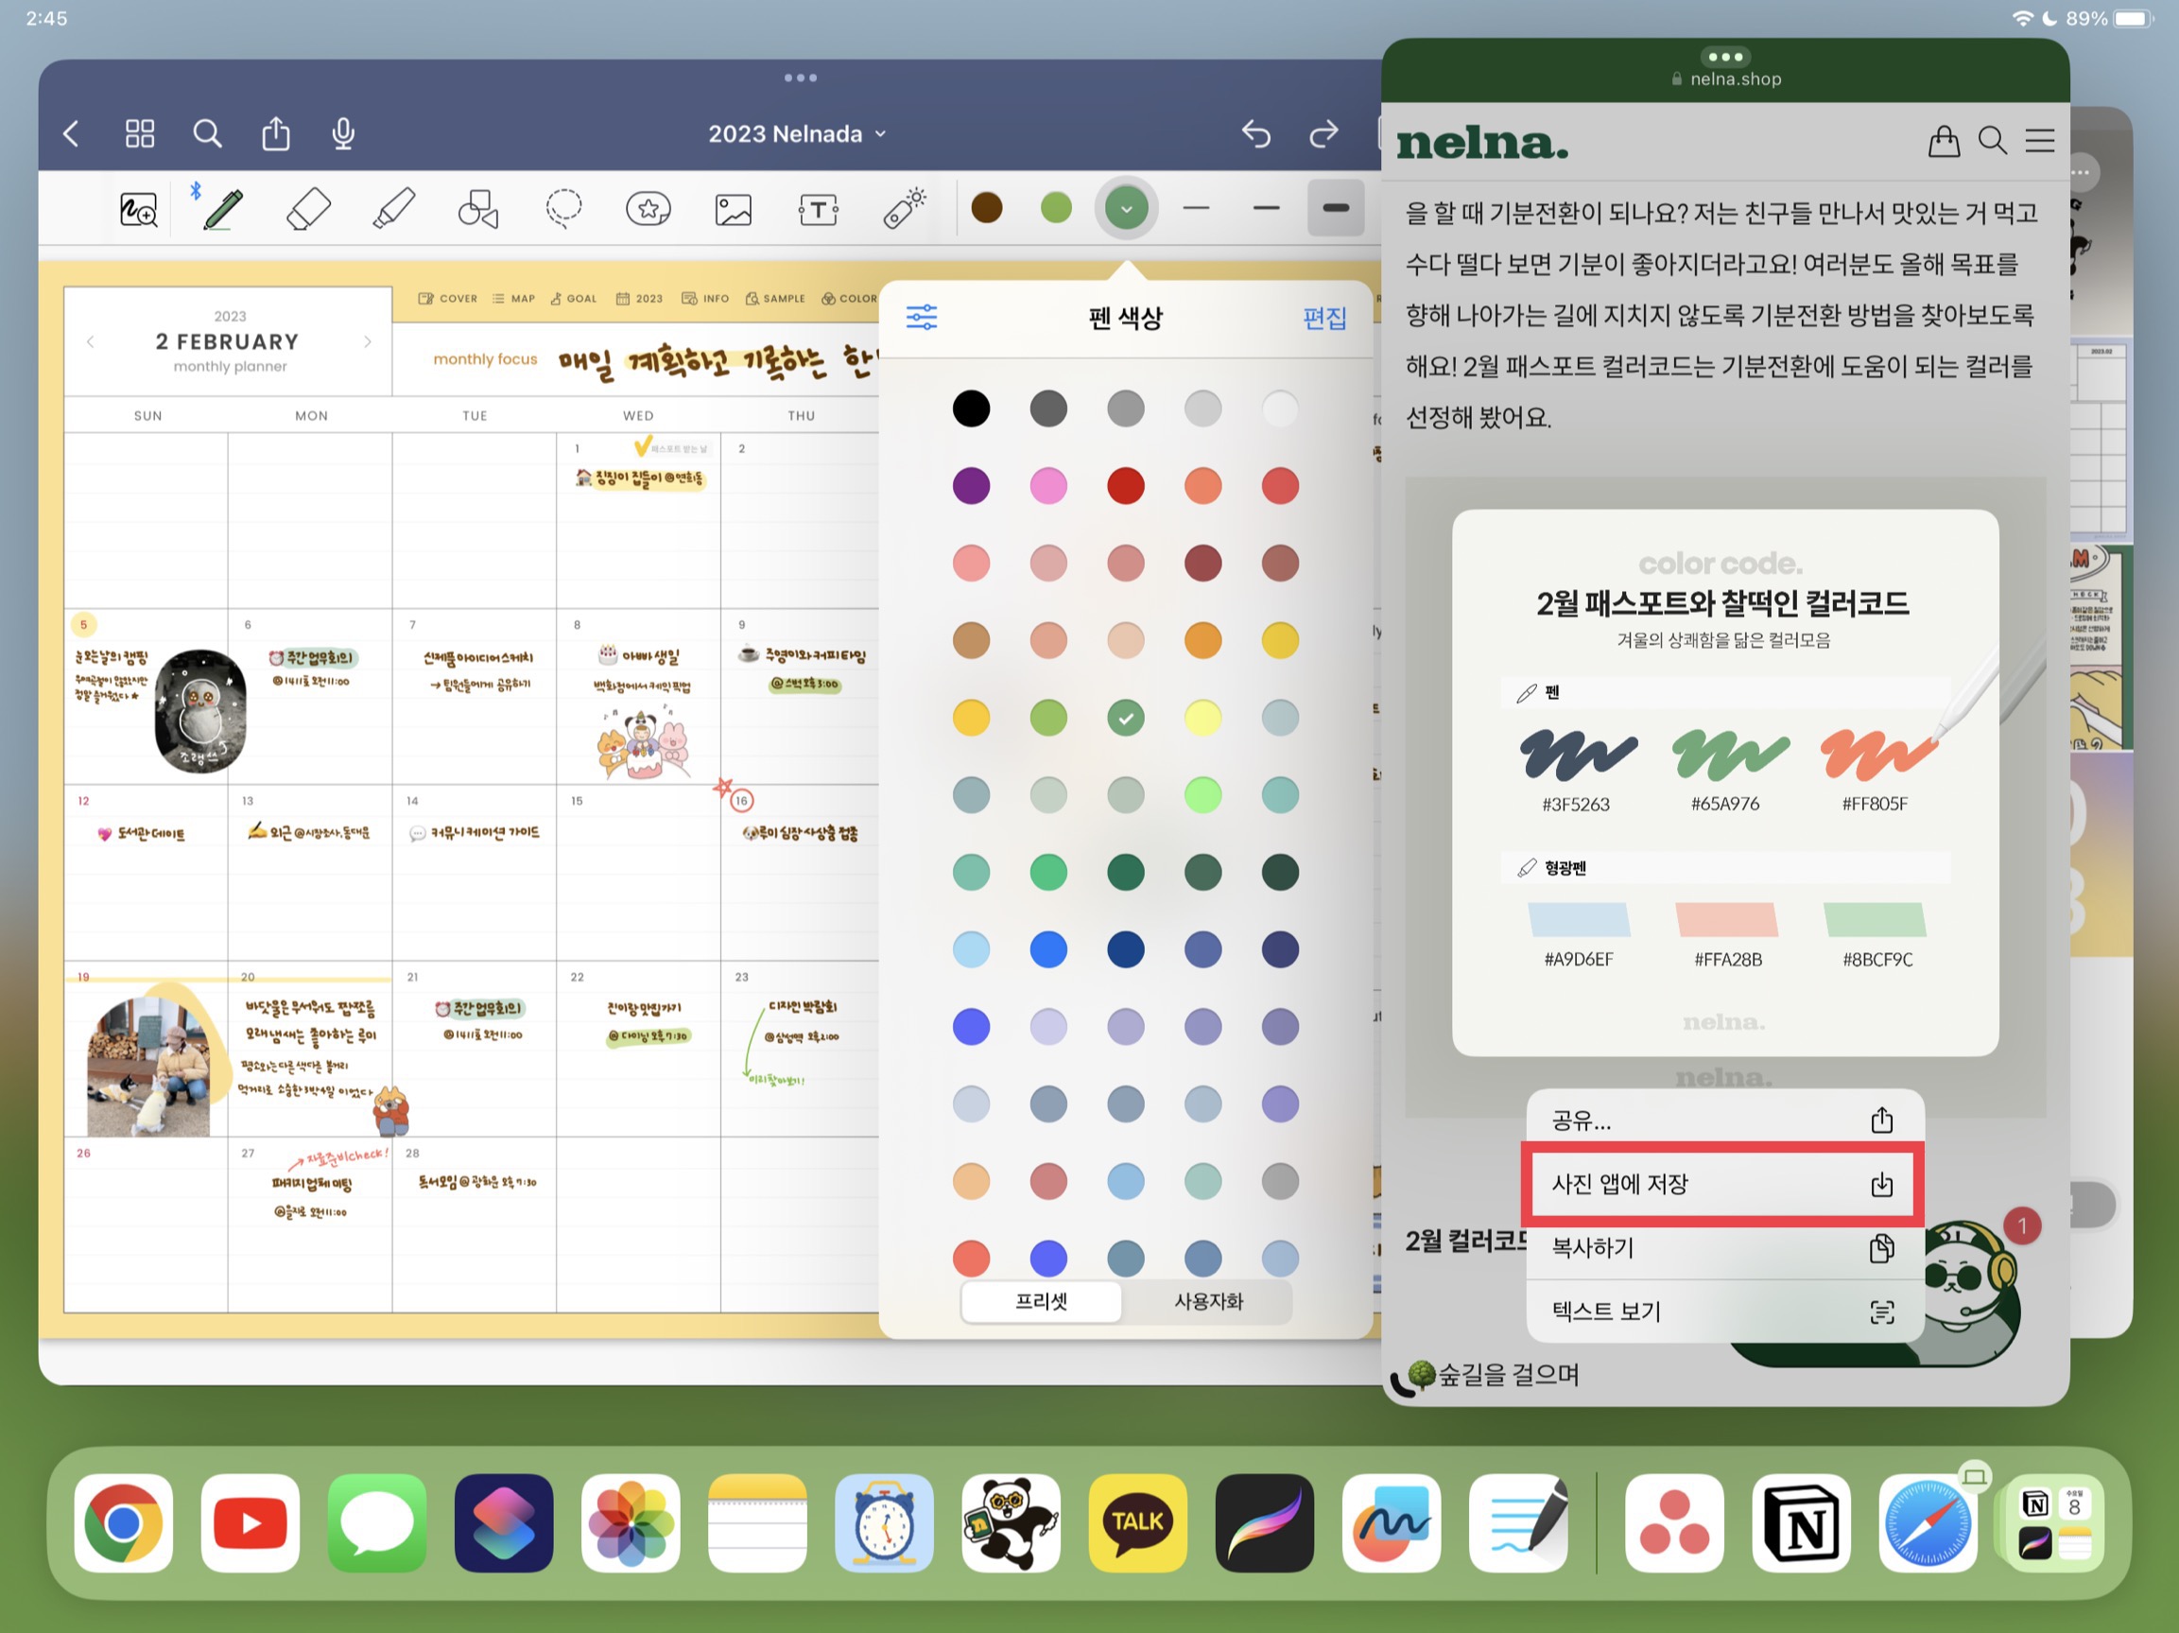This screenshot has height=1633, width=2179.
Task: Open the COVER tab link in planner
Action: [x=448, y=299]
